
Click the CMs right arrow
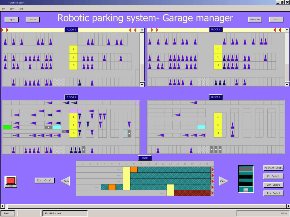point(223,181)
